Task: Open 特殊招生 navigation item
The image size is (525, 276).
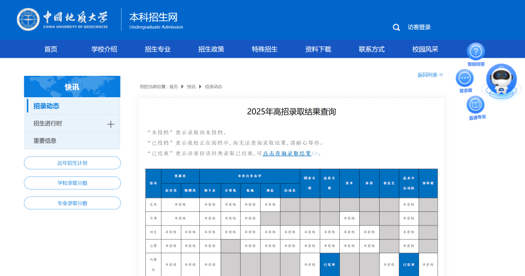Action: tap(264, 49)
